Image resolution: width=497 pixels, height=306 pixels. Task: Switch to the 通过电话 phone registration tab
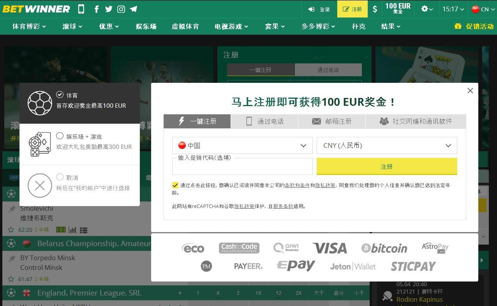pos(264,121)
